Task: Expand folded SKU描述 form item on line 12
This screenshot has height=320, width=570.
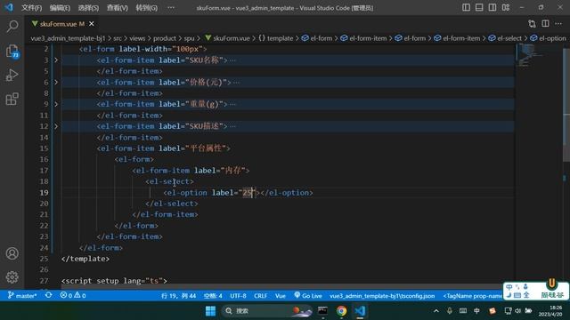Action: click(x=56, y=126)
